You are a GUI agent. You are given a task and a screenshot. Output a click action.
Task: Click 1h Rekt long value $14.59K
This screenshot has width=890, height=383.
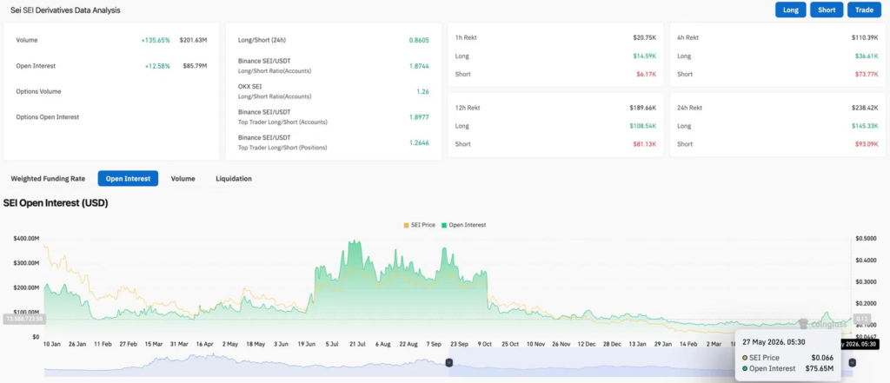click(x=645, y=56)
